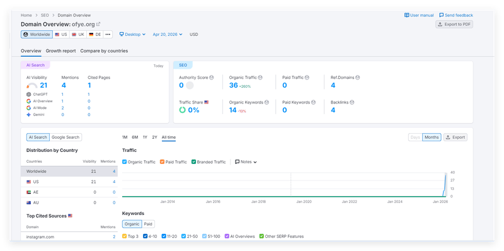Click the globe icon in the Worldwide button
Viewport: 504px width, 251px height.
coord(26,35)
